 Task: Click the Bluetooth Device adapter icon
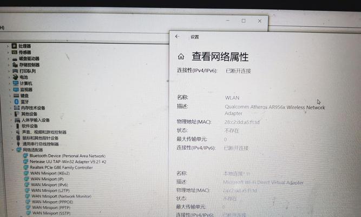[x=25, y=156]
